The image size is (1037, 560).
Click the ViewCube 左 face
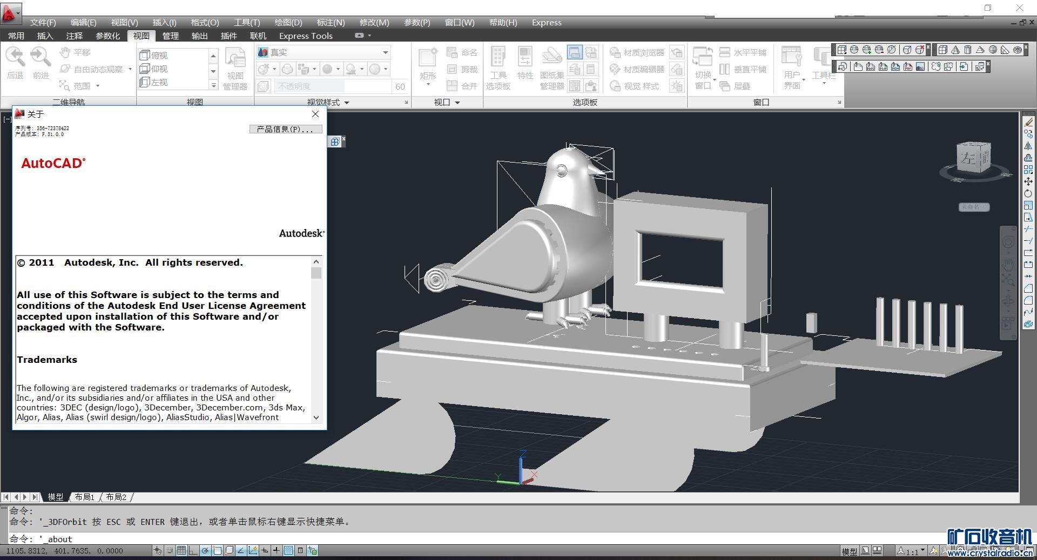967,158
